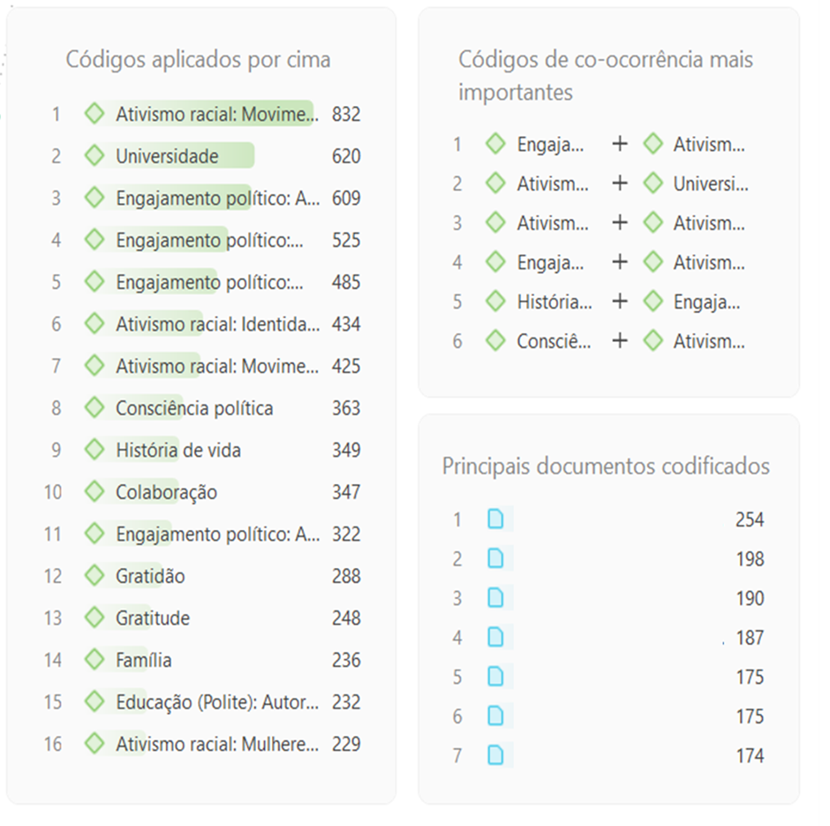
Task: Select the code icon for Colaboração
Action: 95,491
